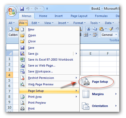Image resolution: width=126 pixels, height=118 pixels.
Task: Switch to the Page Layout tab
Action: 79,16
